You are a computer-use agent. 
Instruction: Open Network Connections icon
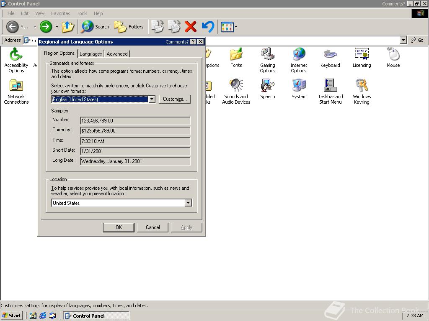pyautogui.click(x=16, y=92)
